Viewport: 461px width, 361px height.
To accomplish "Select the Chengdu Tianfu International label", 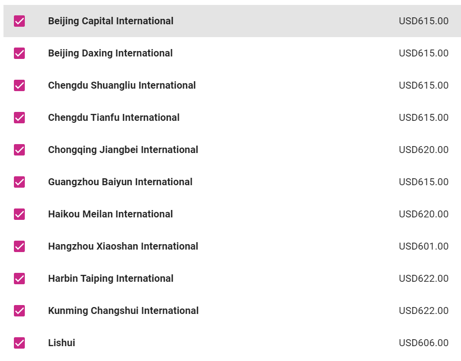I will pos(114,117).
